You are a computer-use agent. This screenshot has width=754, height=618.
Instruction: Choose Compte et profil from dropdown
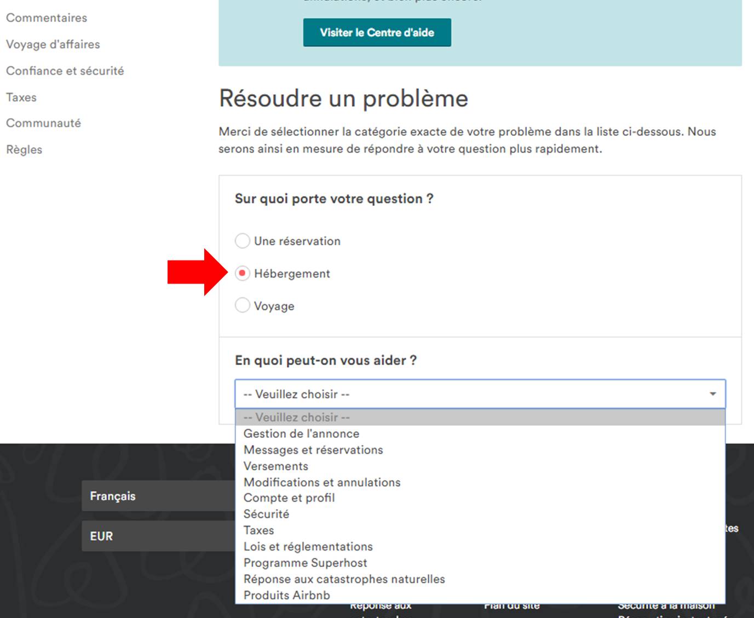pos(289,498)
